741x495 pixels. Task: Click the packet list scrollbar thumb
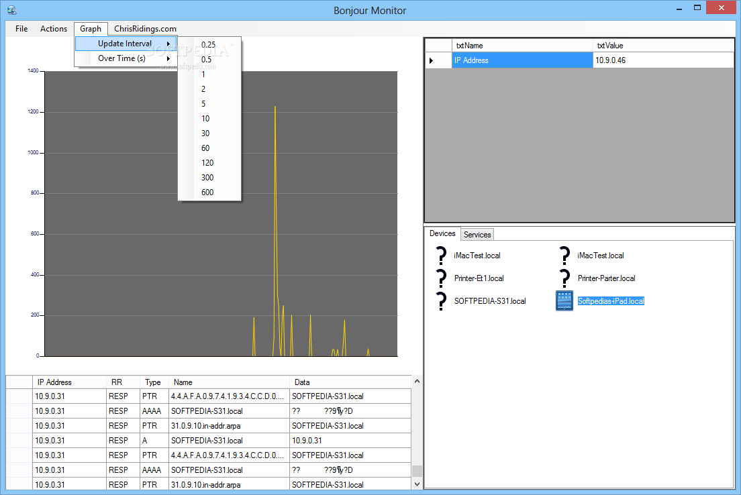pos(417,471)
